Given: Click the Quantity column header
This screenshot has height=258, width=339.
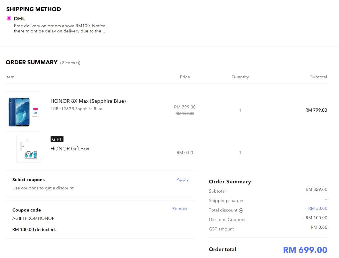Looking at the screenshot, I should click(240, 77).
